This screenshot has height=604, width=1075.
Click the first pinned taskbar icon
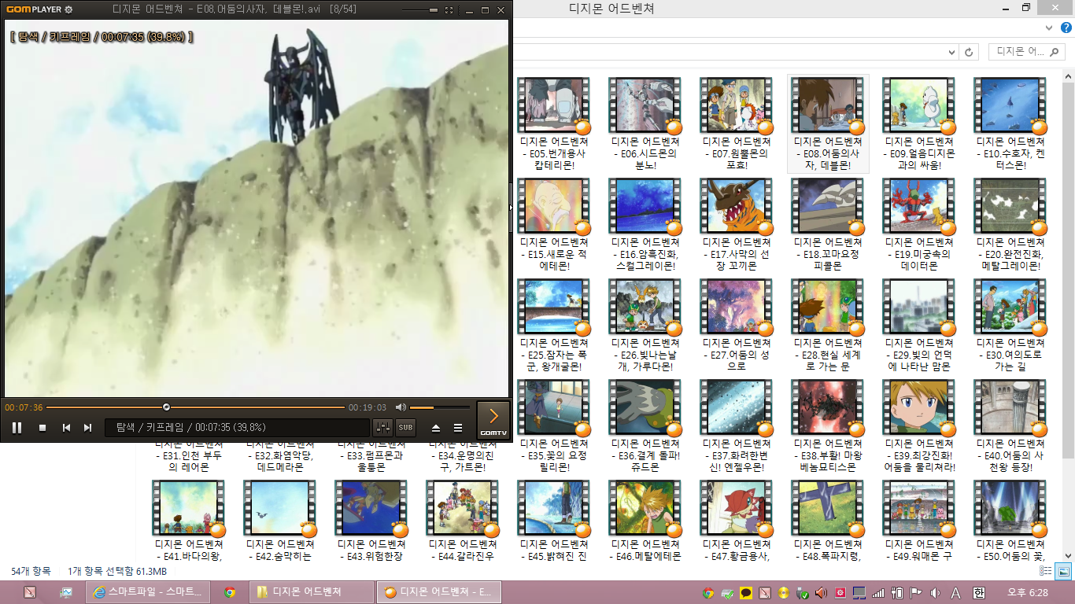[30, 592]
